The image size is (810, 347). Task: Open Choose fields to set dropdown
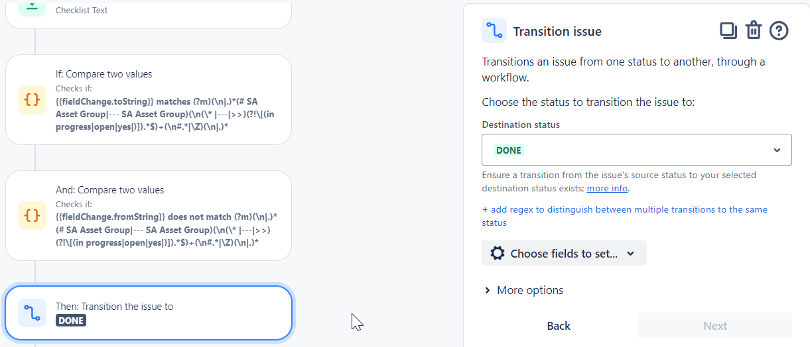[564, 254]
